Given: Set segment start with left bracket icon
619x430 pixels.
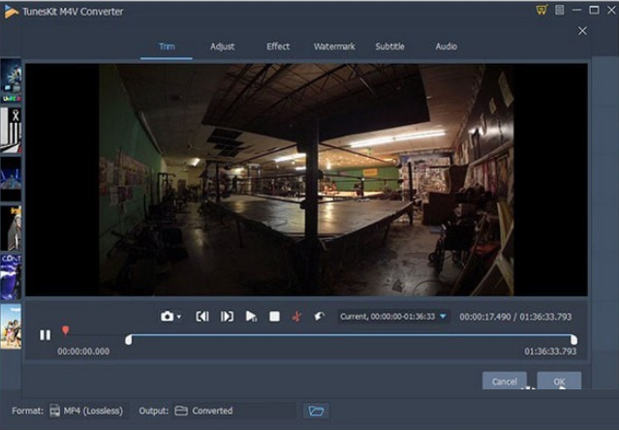Looking at the screenshot, I should tap(202, 317).
